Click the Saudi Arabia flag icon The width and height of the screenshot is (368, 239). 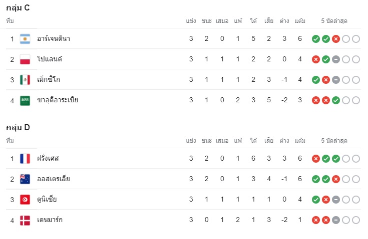click(x=25, y=100)
